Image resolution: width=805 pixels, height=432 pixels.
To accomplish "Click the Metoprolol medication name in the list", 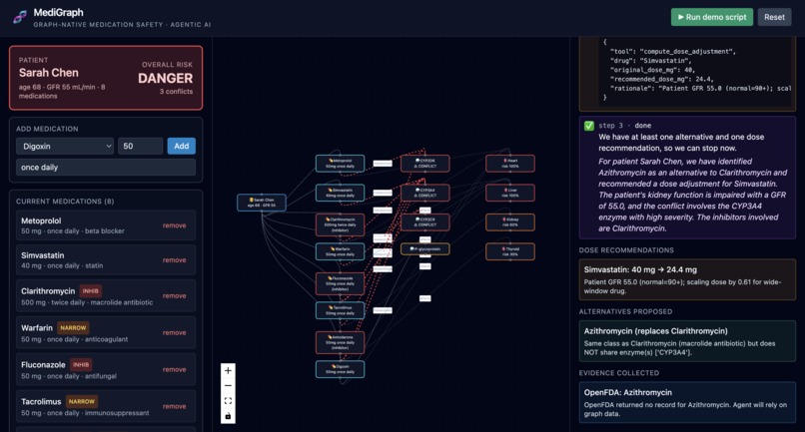I will click(x=41, y=220).
